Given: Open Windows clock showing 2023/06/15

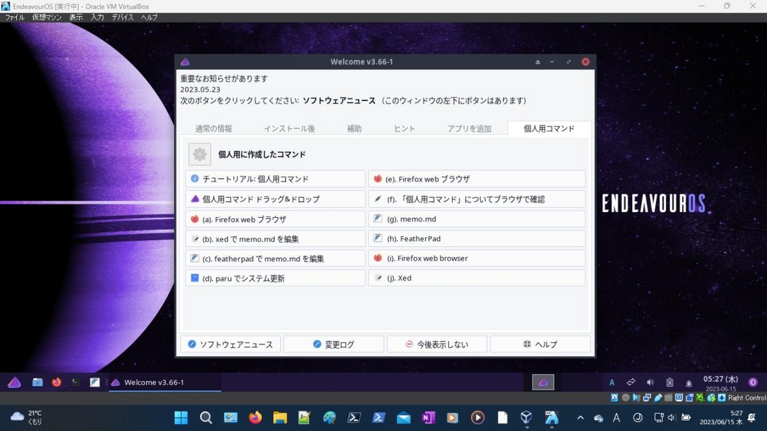Looking at the screenshot, I should point(721,418).
